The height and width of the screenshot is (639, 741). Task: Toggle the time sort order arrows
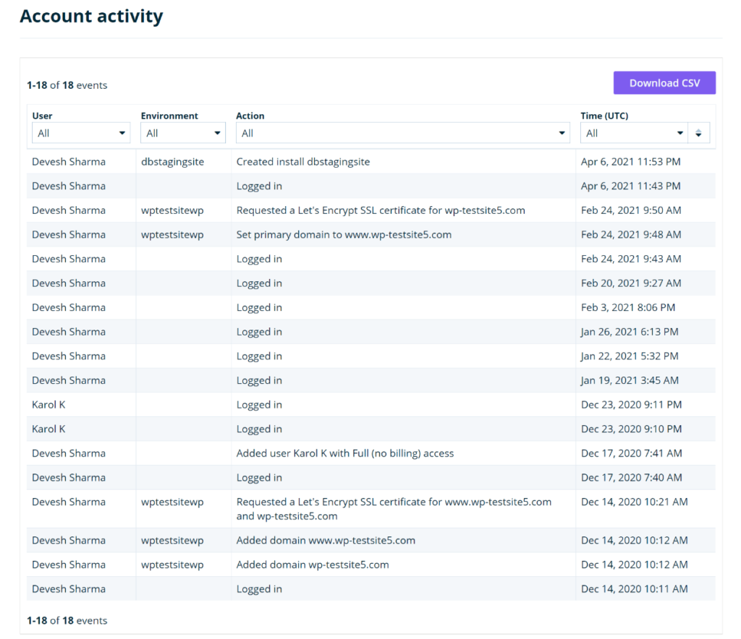(698, 133)
